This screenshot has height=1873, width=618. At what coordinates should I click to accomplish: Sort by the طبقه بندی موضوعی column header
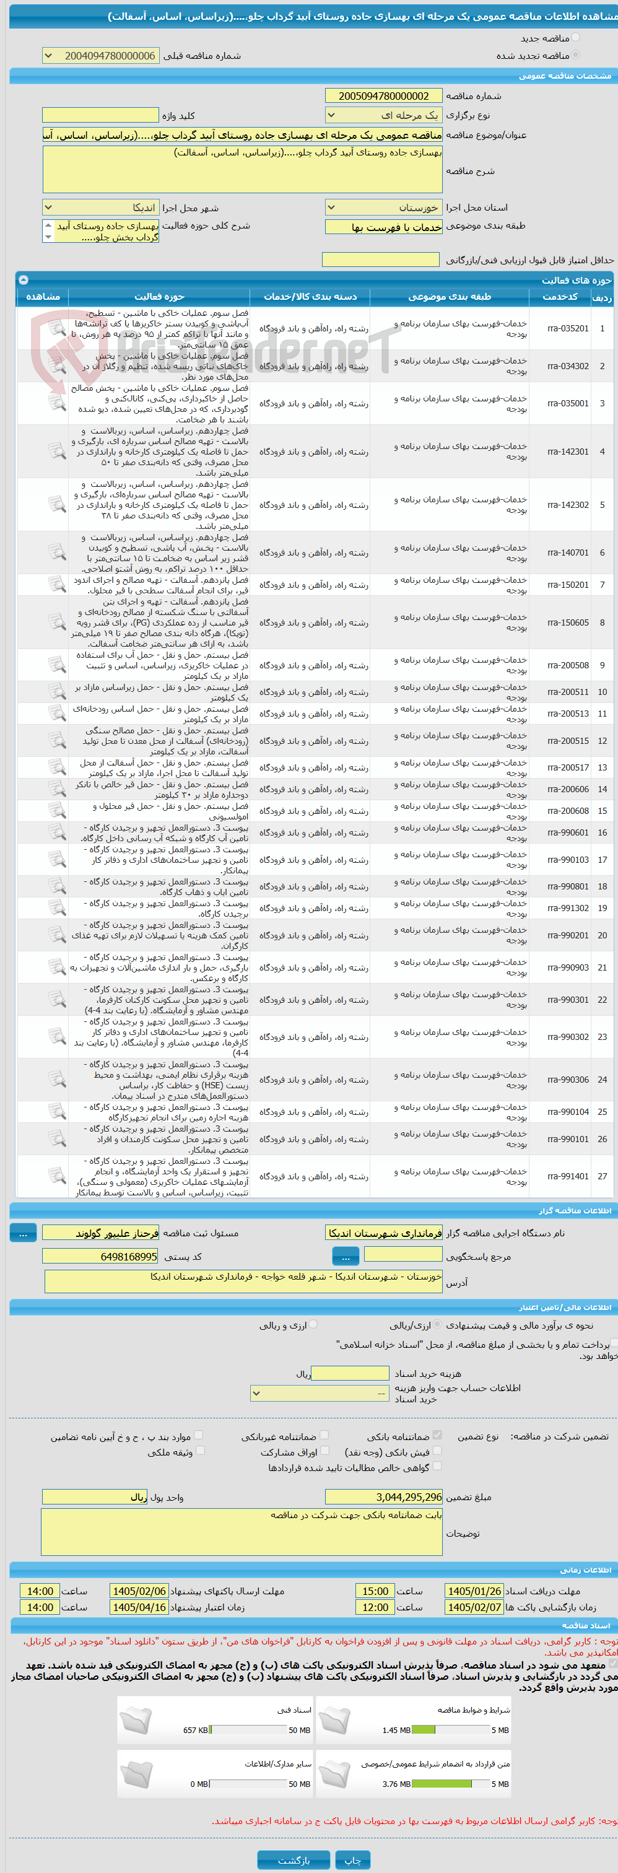[450, 297]
